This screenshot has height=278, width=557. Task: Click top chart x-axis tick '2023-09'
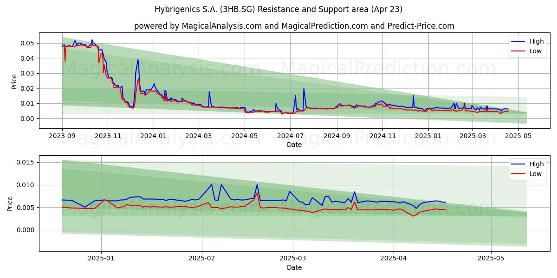(x=62, y=136)
